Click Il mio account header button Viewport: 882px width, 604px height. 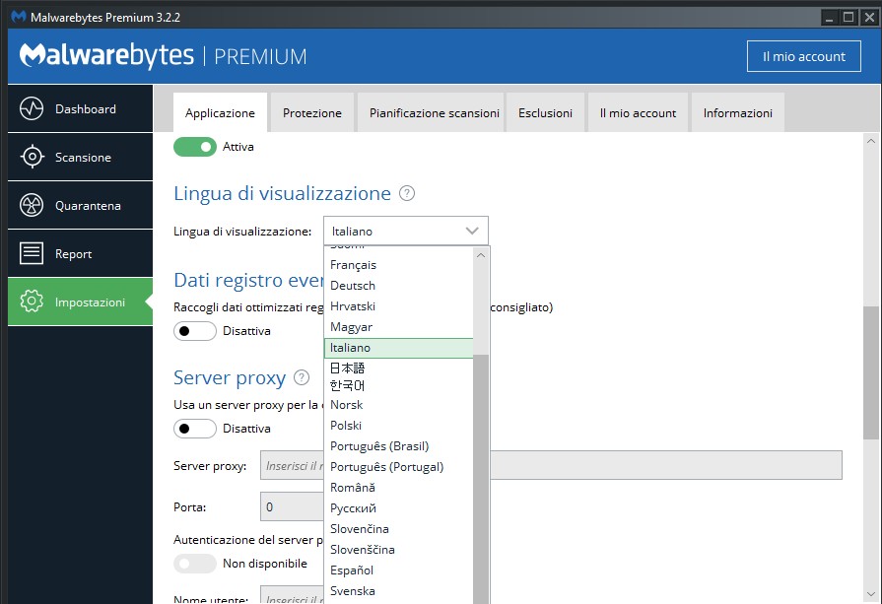click(804, 56)
